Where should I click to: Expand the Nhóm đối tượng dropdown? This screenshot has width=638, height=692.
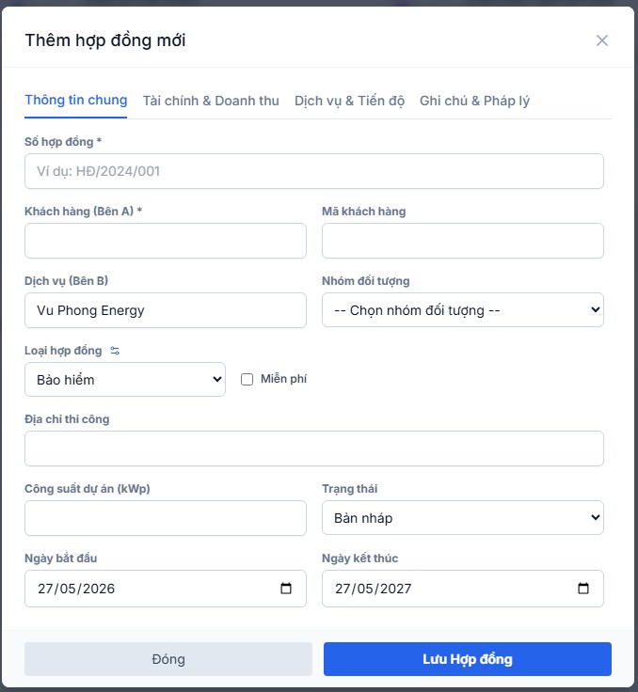click(463, 310)
